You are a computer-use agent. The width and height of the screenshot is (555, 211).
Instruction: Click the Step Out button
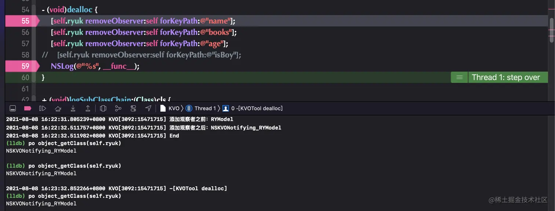point(88,108)
